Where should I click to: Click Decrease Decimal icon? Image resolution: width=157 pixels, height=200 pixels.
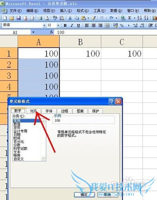142,25
